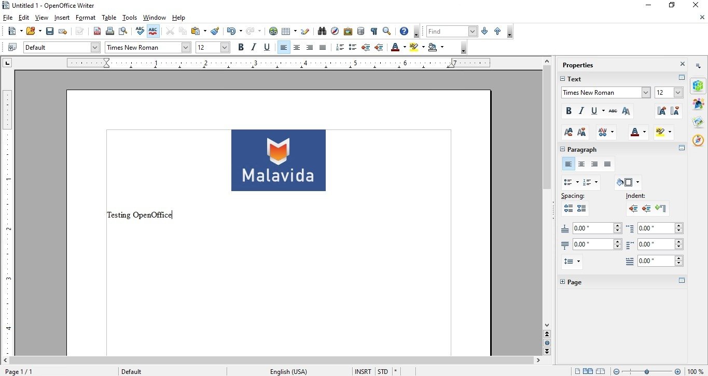Open OpenOffice Help question mark

click(404, 31)
